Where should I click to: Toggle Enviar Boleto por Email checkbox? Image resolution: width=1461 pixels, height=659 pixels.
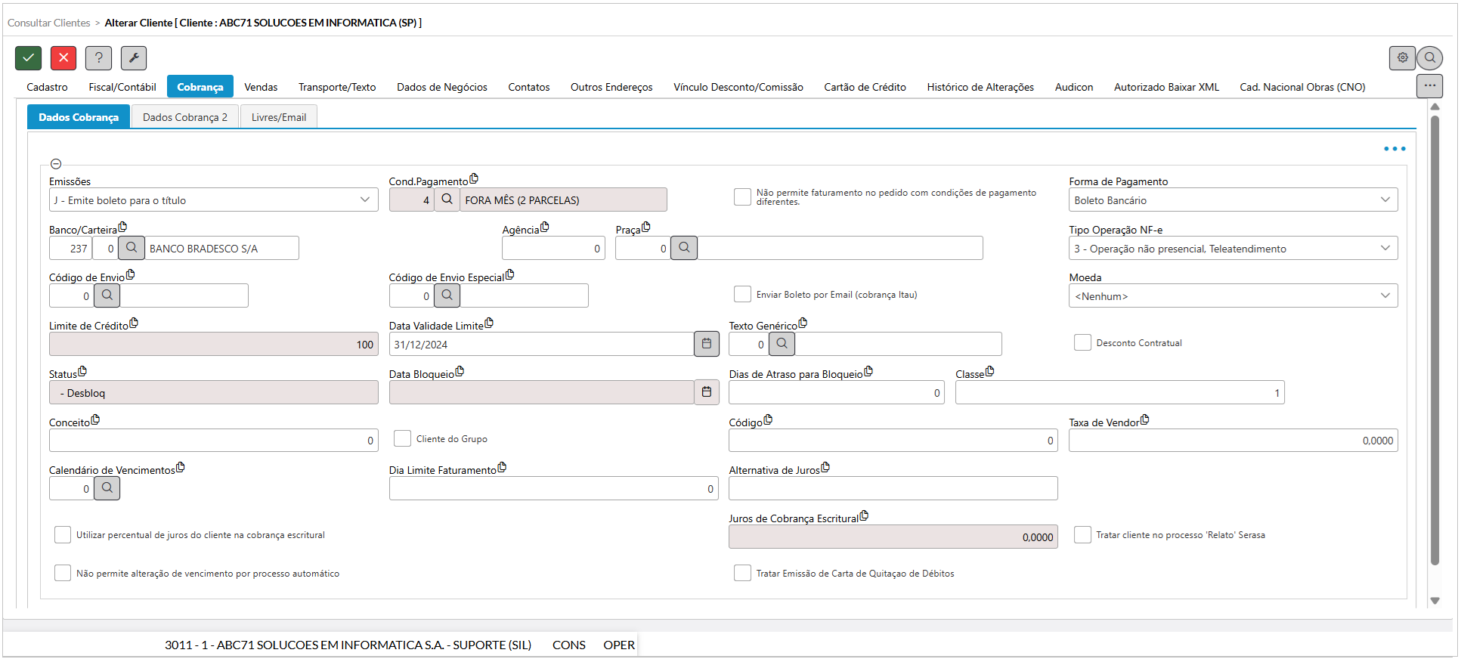click(742, 294)
